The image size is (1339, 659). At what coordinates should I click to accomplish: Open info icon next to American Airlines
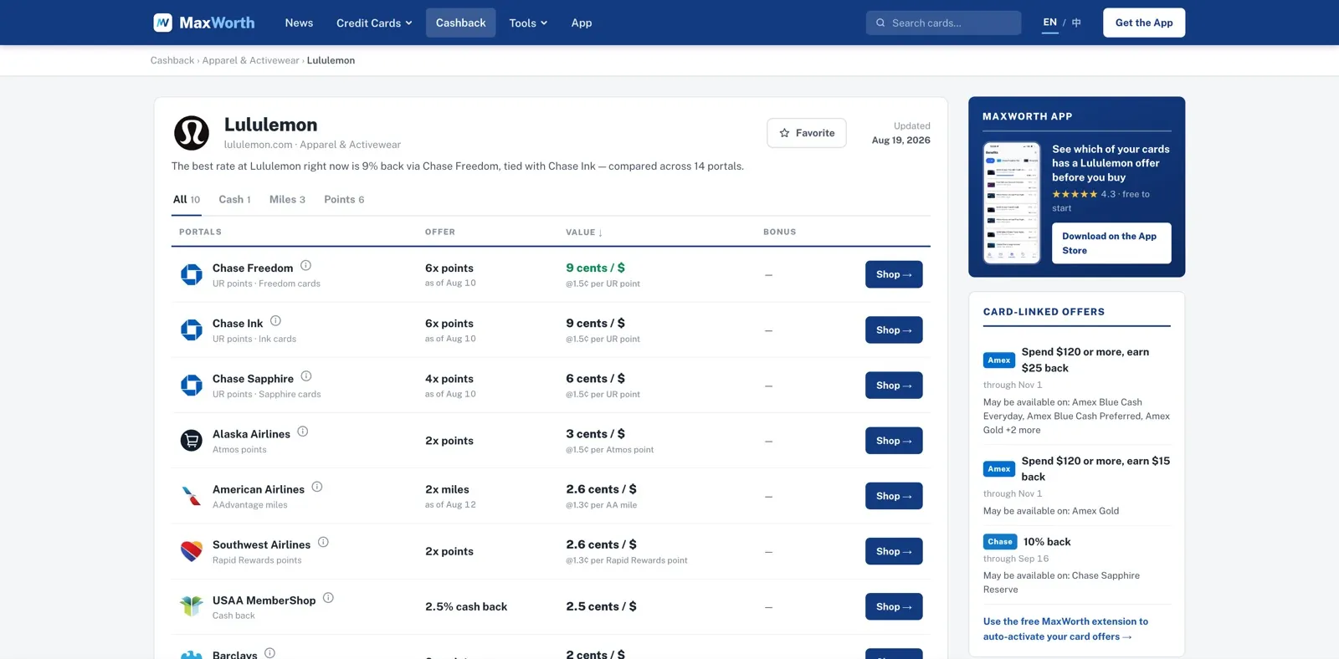click(x=317, y=487)
